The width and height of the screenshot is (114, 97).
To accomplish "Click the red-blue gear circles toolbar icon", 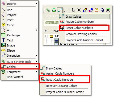I will pyautogui.click(x=91, y=10).
